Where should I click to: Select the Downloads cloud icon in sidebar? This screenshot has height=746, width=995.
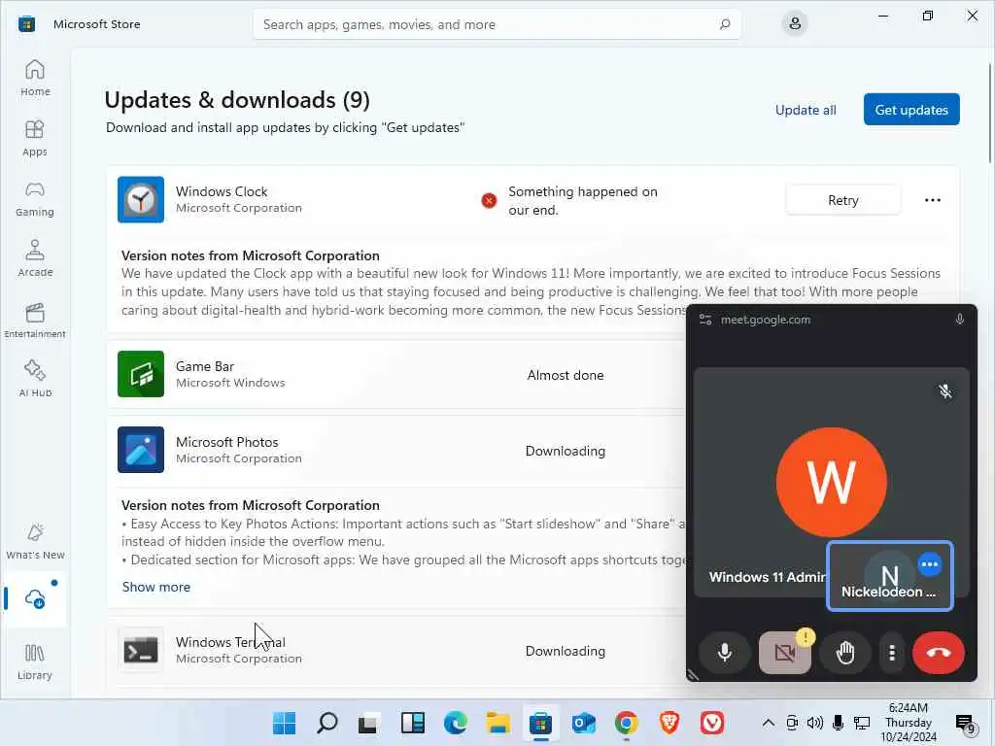pyautogui.click(x=35, y=598)
